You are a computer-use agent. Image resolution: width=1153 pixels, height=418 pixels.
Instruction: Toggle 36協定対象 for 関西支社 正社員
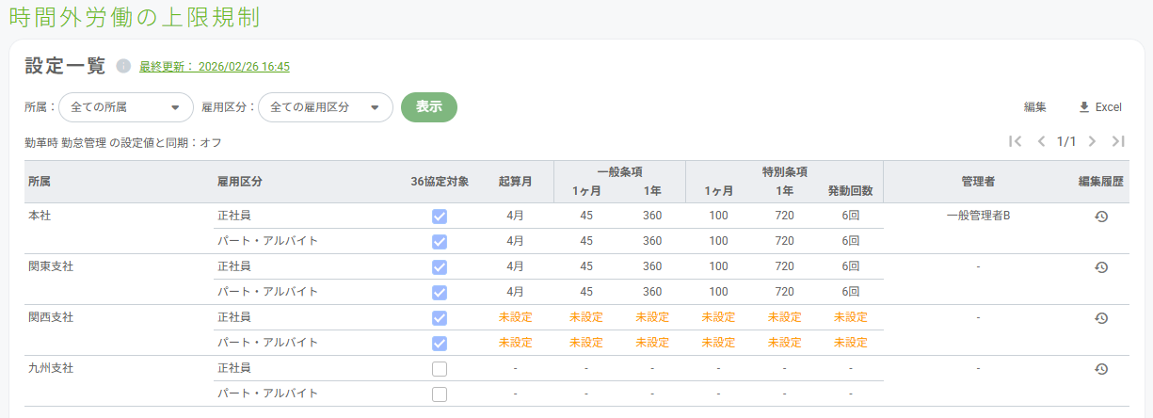coord(440,318)
